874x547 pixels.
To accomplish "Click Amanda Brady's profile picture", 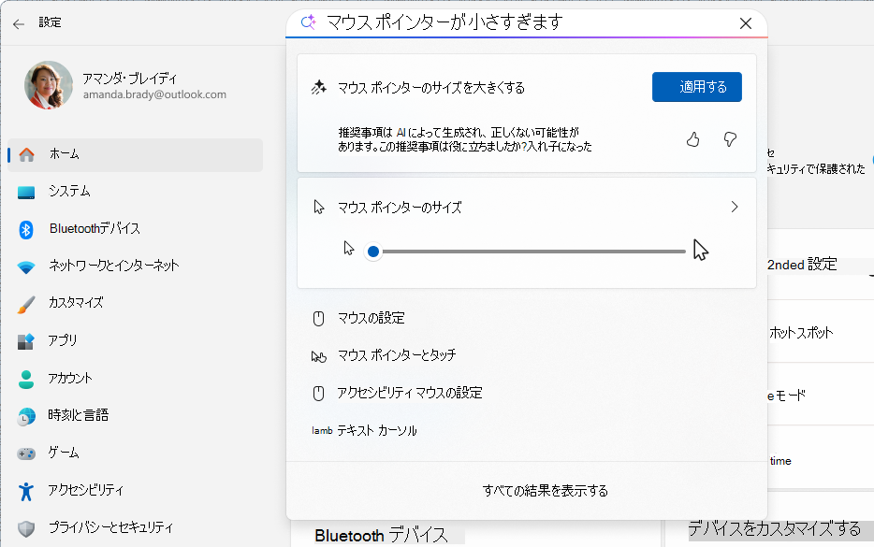I will (49, 85).
